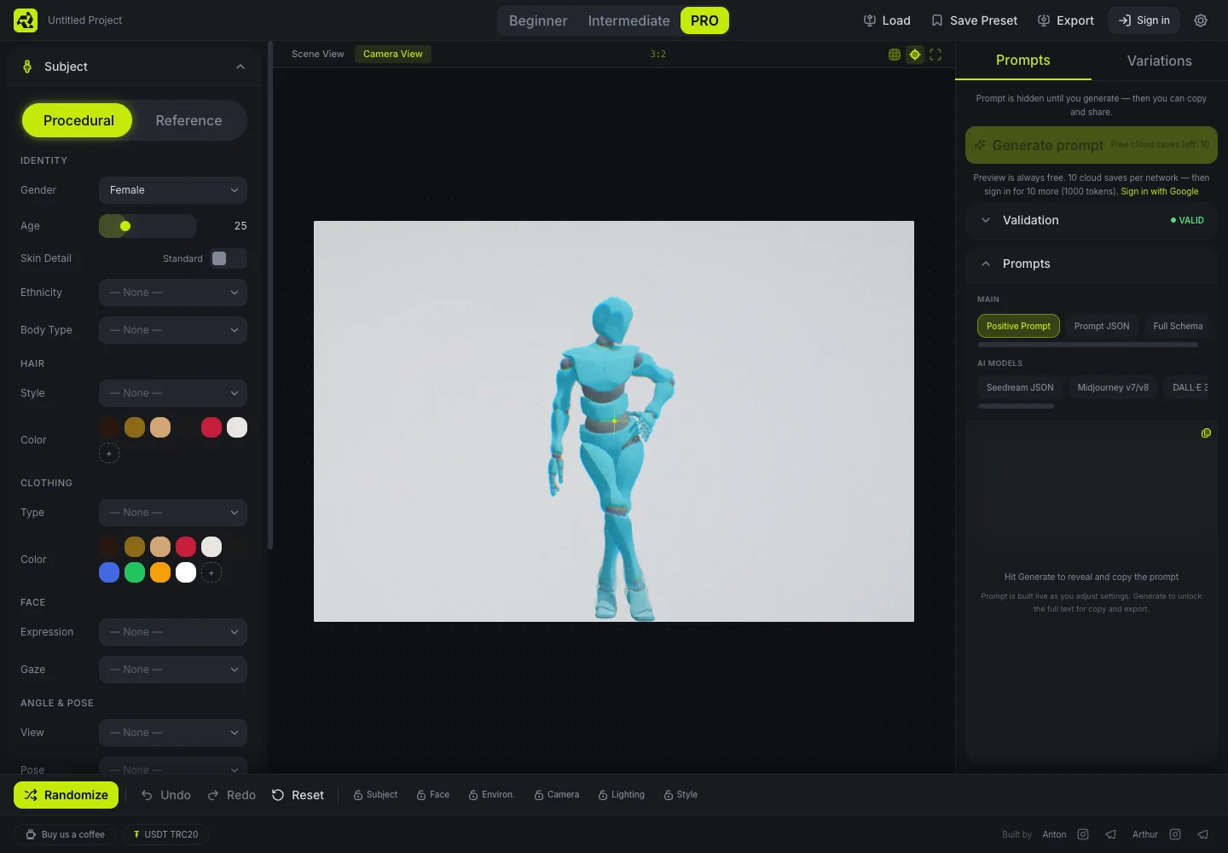1228x853 pixels.
Task: Select the Positive Prompt chip
Action: [x=1018, y=326]
